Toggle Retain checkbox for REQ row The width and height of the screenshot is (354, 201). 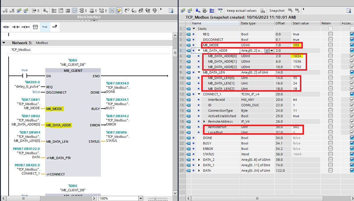point(330,34)
